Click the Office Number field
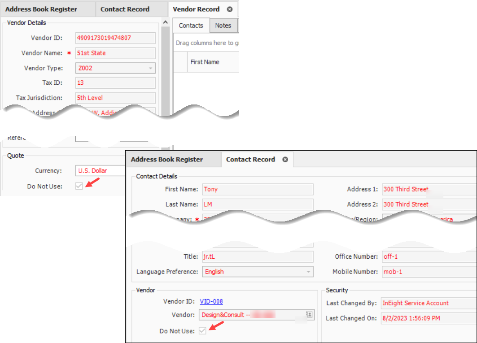The height and width of the screenshot is (343, 477). [429, 256]
